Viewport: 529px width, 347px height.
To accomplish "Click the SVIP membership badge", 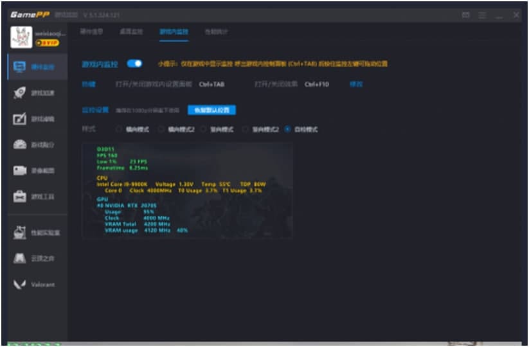I will 47,43.
